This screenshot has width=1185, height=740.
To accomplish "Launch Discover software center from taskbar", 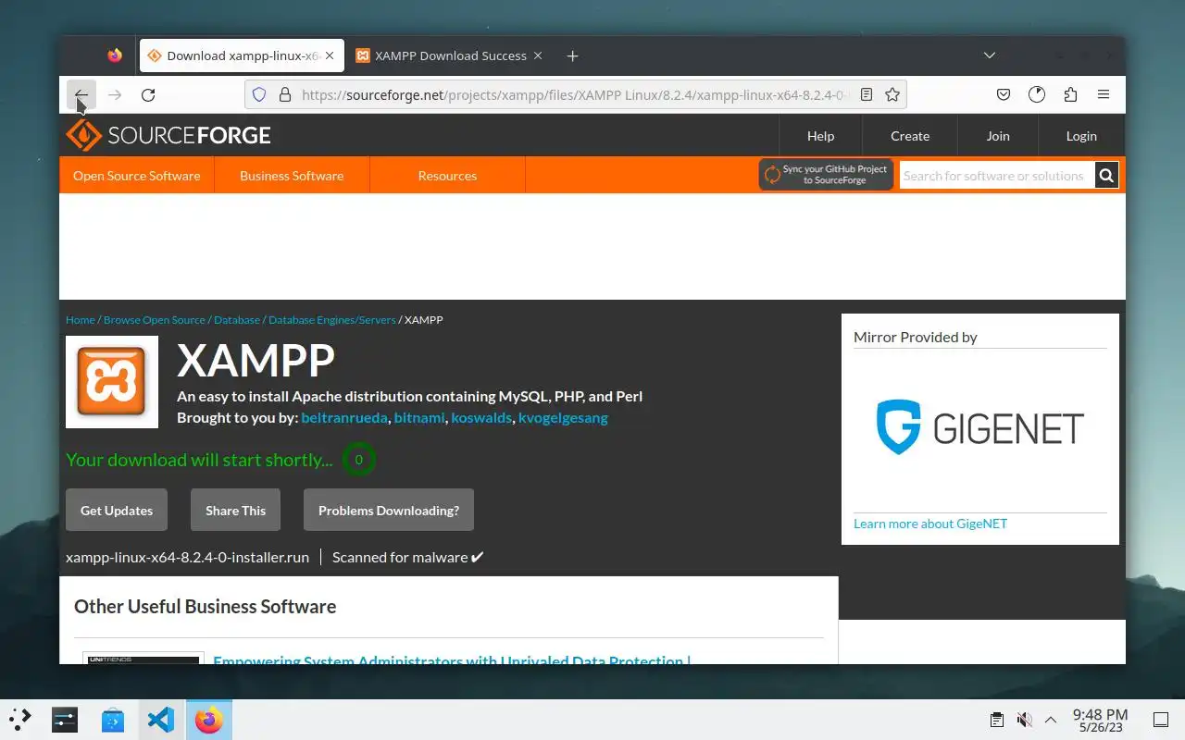I will coord(113,720).
